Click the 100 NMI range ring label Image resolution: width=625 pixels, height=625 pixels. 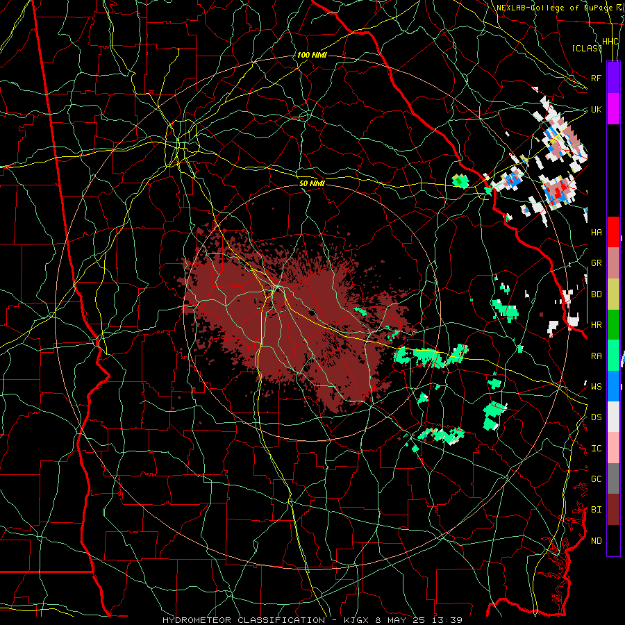(x=312, y=55)
